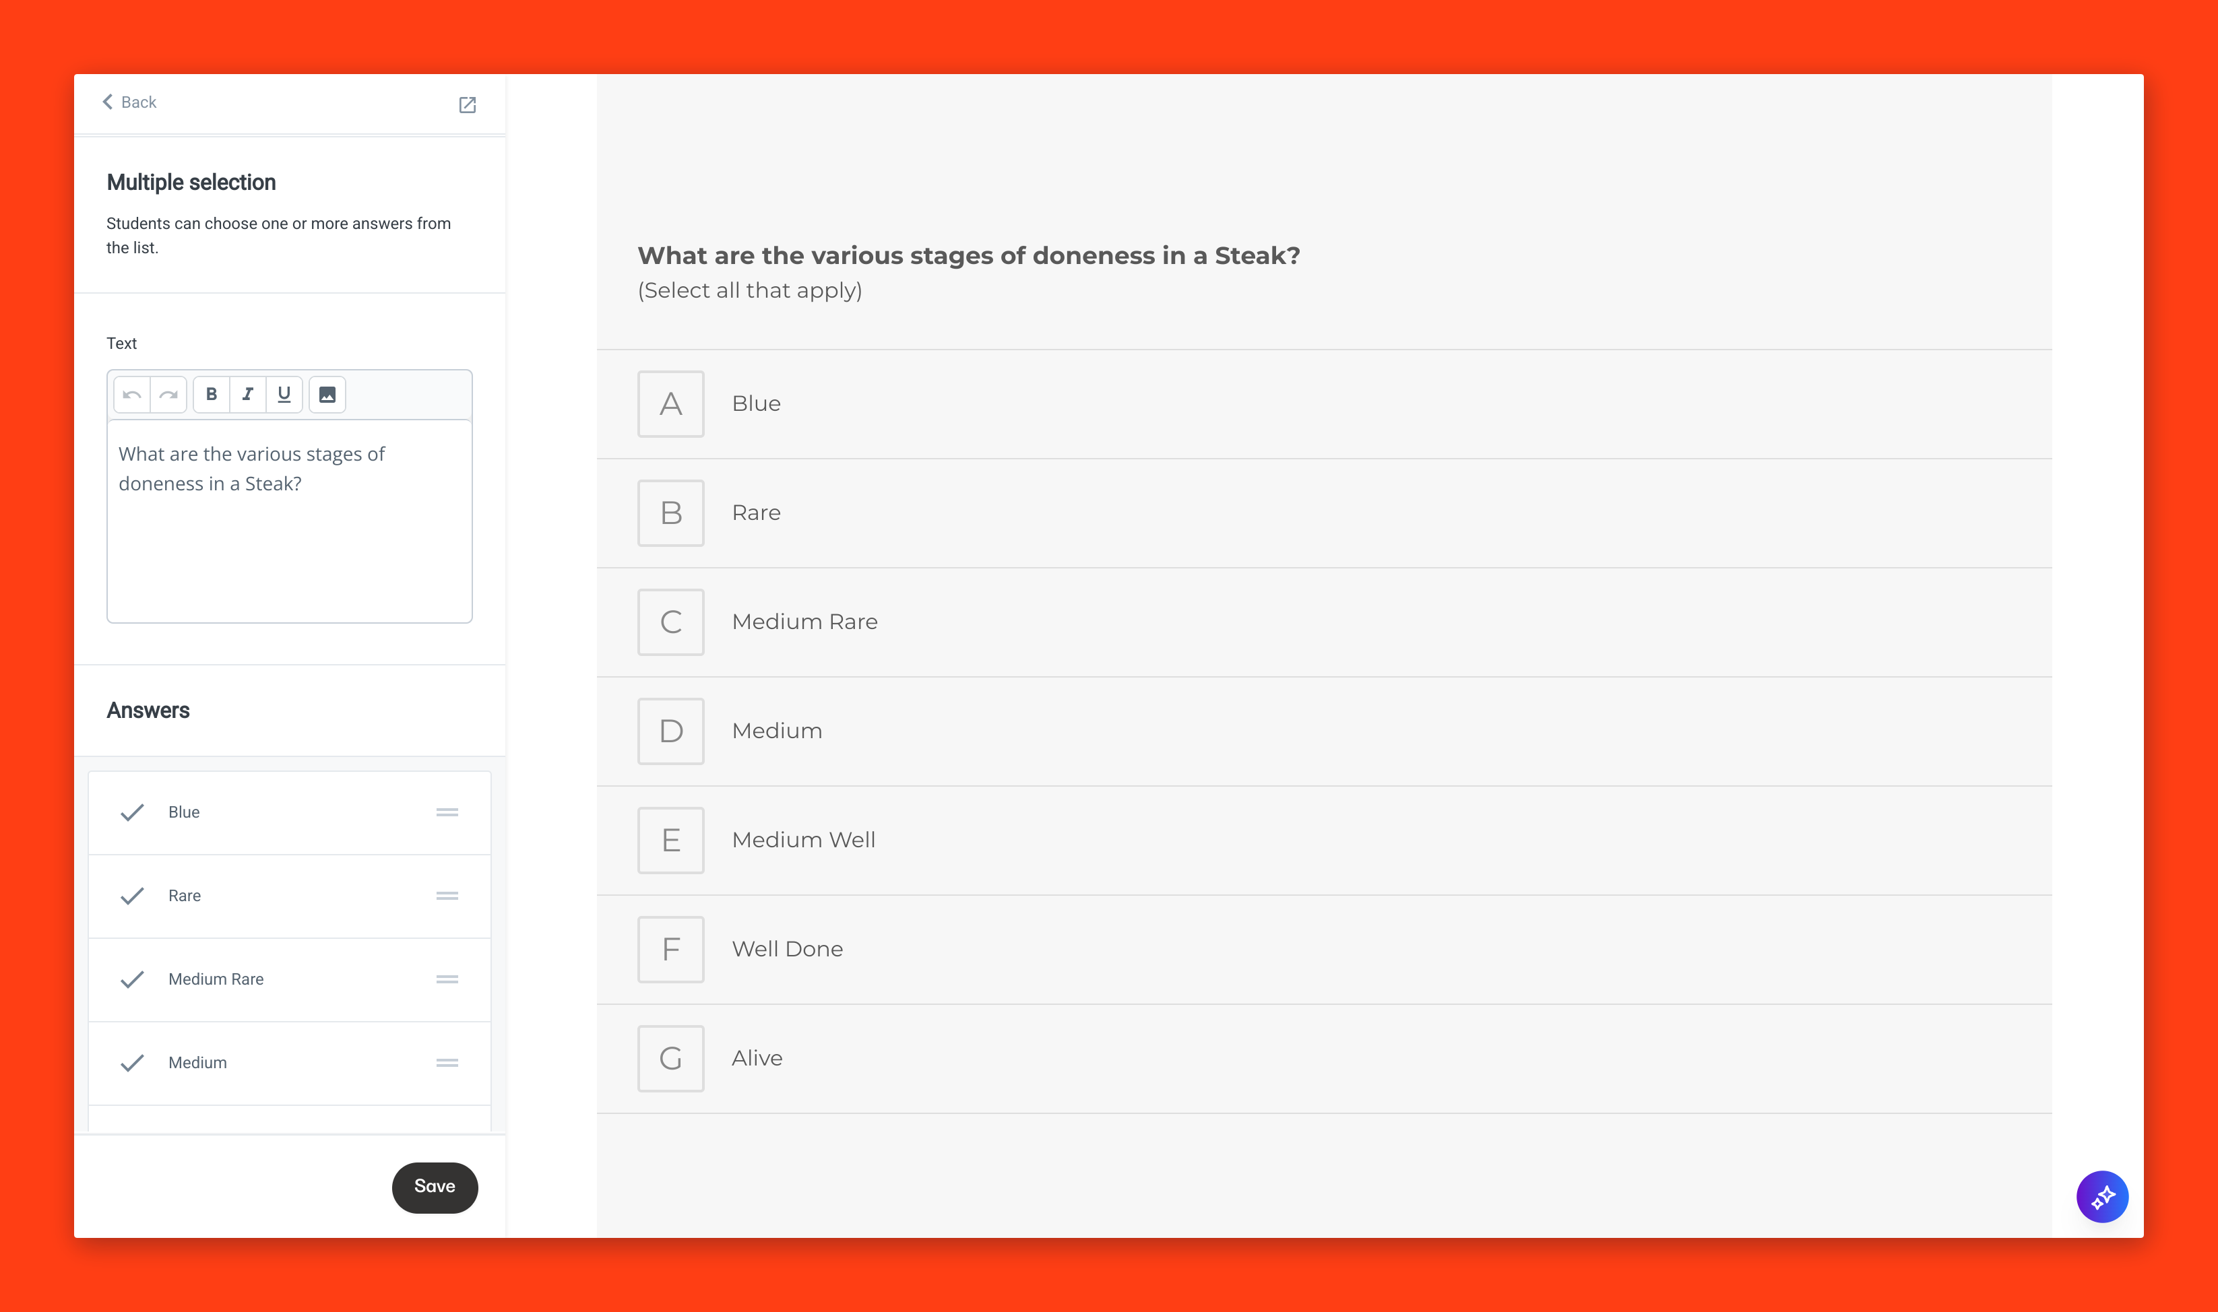Toggle correct checkmark for Medium answer
Image resolution: width=2218 pixels, height=1312 pixels.
(132, 1063)
